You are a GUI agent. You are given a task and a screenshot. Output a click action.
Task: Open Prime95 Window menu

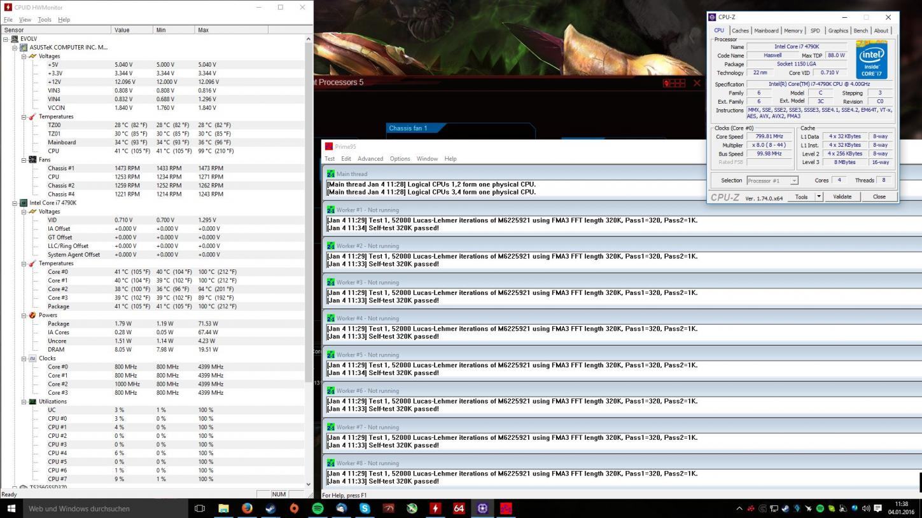(x=427, y=159)
